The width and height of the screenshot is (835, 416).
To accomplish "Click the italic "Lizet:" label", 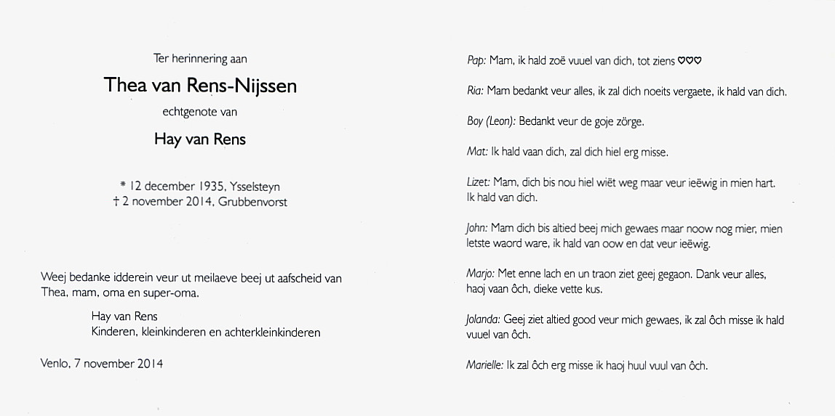I will point(479,183).
